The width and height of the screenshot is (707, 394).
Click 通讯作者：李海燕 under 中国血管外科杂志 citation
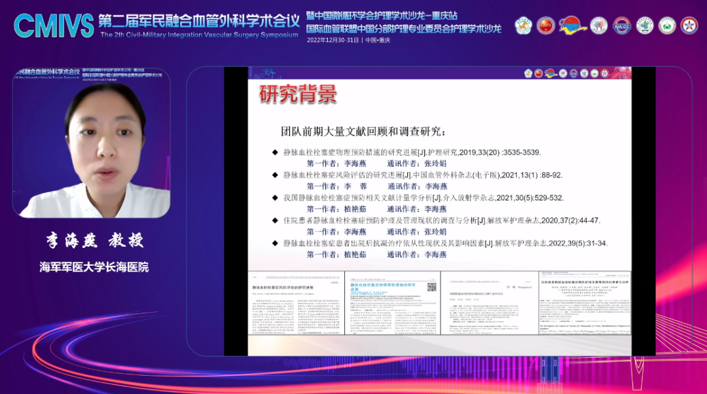coord(416,186)
